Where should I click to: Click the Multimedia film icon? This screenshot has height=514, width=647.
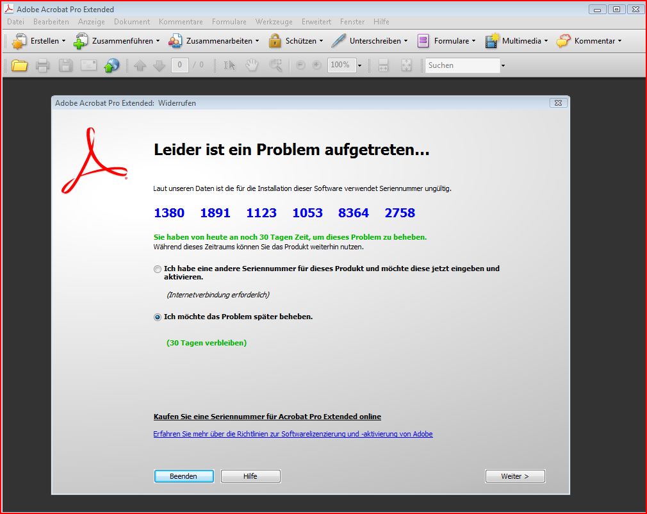[492, 41]
